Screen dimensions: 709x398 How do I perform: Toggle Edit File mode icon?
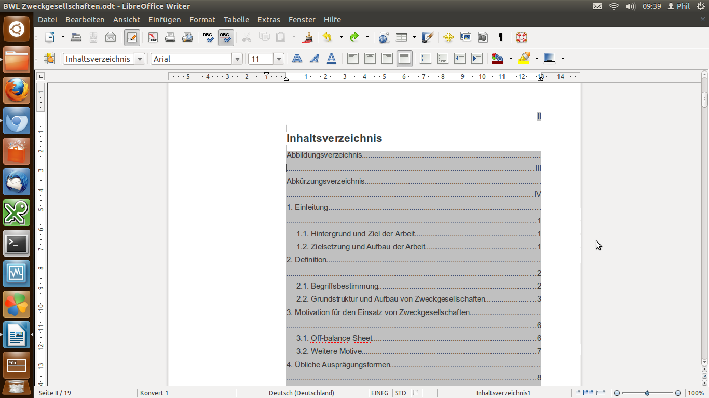[132, 37]
